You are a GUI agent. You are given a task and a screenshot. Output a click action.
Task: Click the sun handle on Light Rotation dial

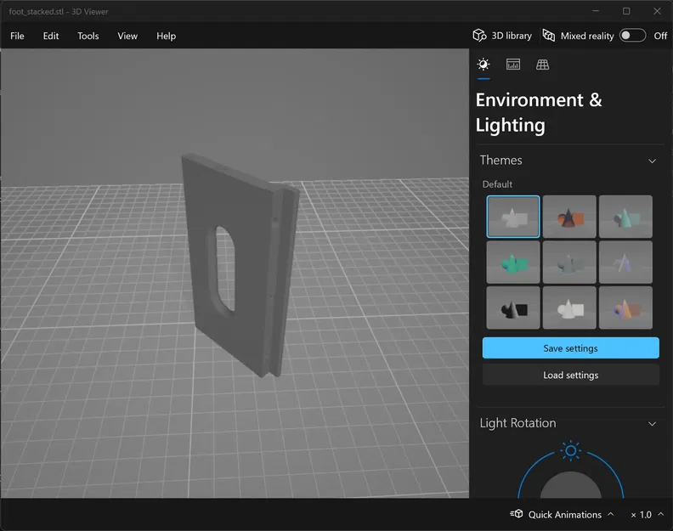click(571, 451)
